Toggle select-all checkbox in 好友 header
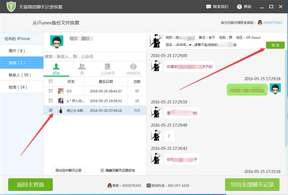Viewport: 288px width, 195px height. tap(51, 81)
